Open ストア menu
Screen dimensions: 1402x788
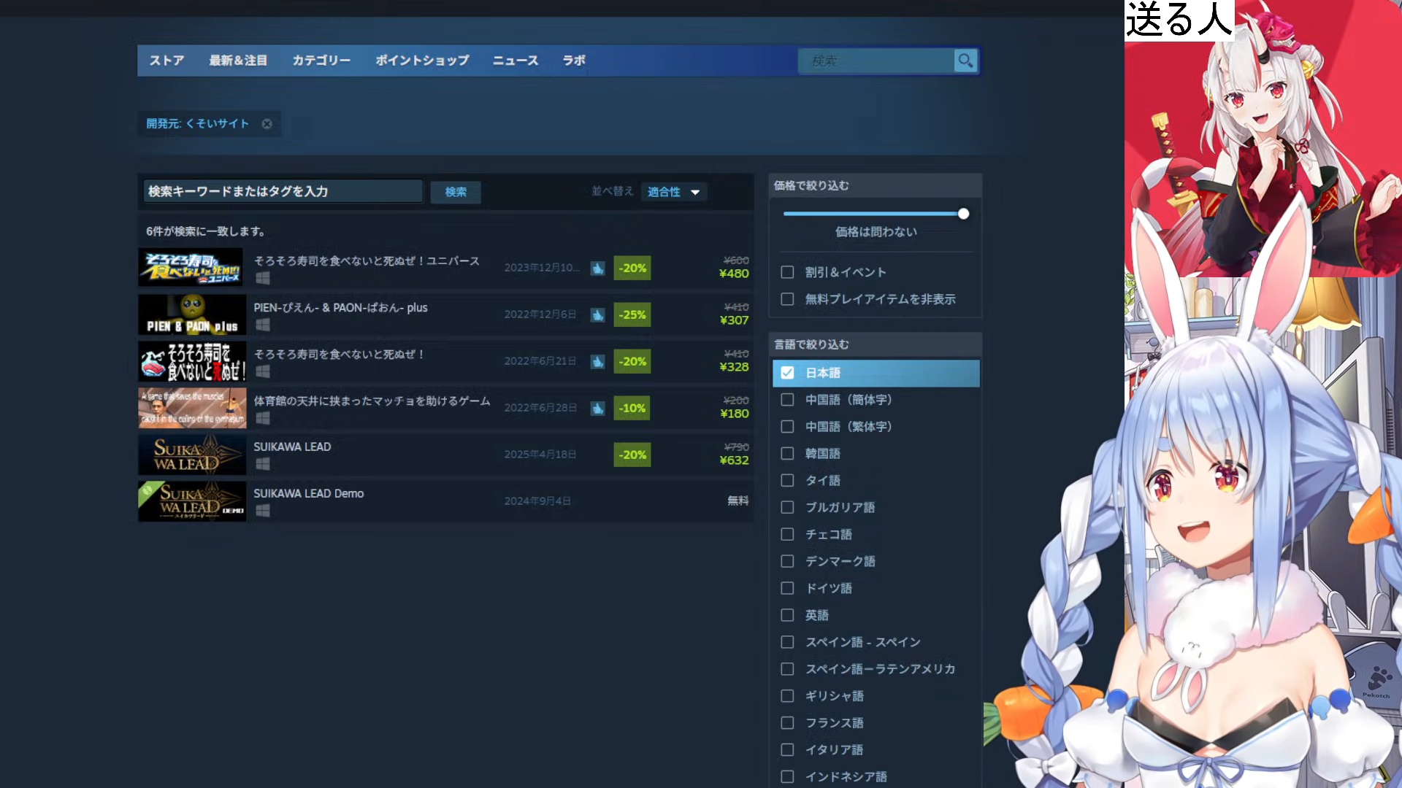tap(166, 61)
